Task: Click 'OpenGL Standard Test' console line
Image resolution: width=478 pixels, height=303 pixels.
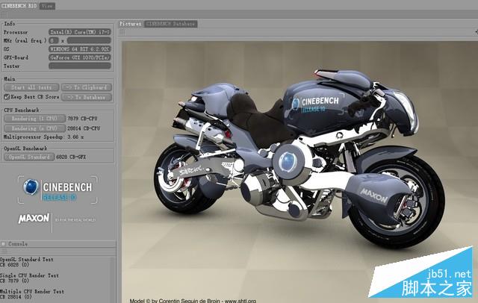Action: pyautogui.click(x=27, y=260)
